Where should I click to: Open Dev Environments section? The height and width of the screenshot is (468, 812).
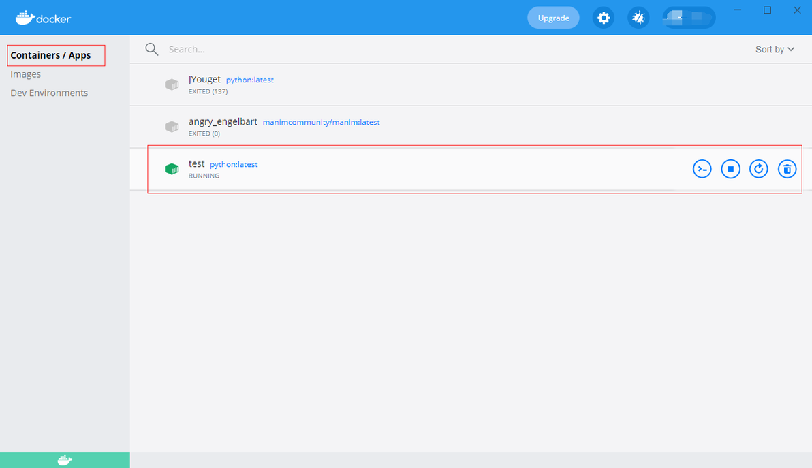[49, 93]
